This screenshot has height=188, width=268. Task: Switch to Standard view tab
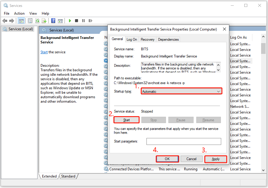pyautogui.click(x=68, y=176)
